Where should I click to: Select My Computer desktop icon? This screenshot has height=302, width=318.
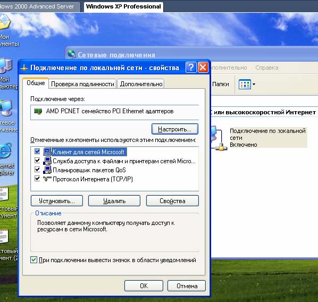tap(6, 66)
